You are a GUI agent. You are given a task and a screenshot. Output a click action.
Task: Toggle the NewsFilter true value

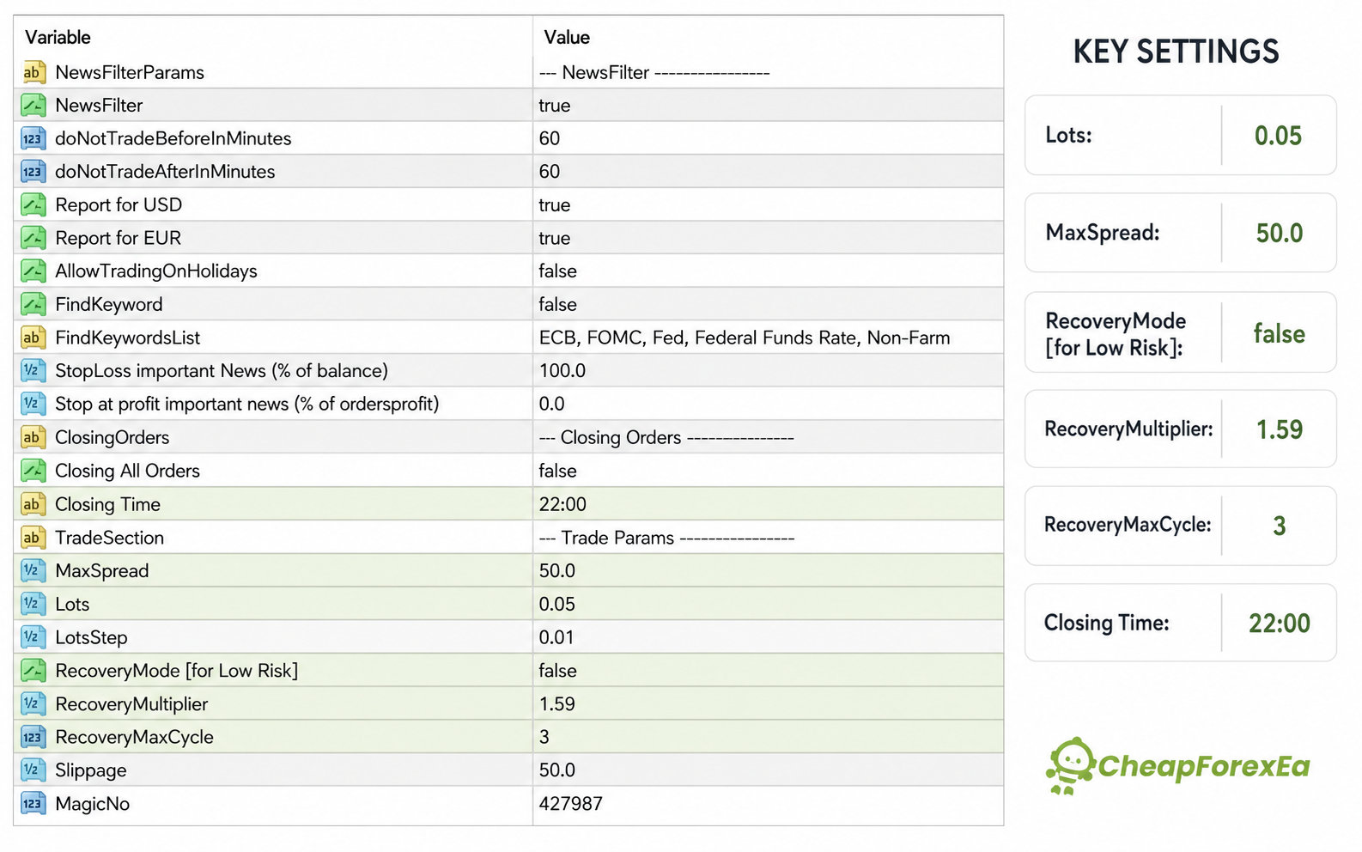768,106
